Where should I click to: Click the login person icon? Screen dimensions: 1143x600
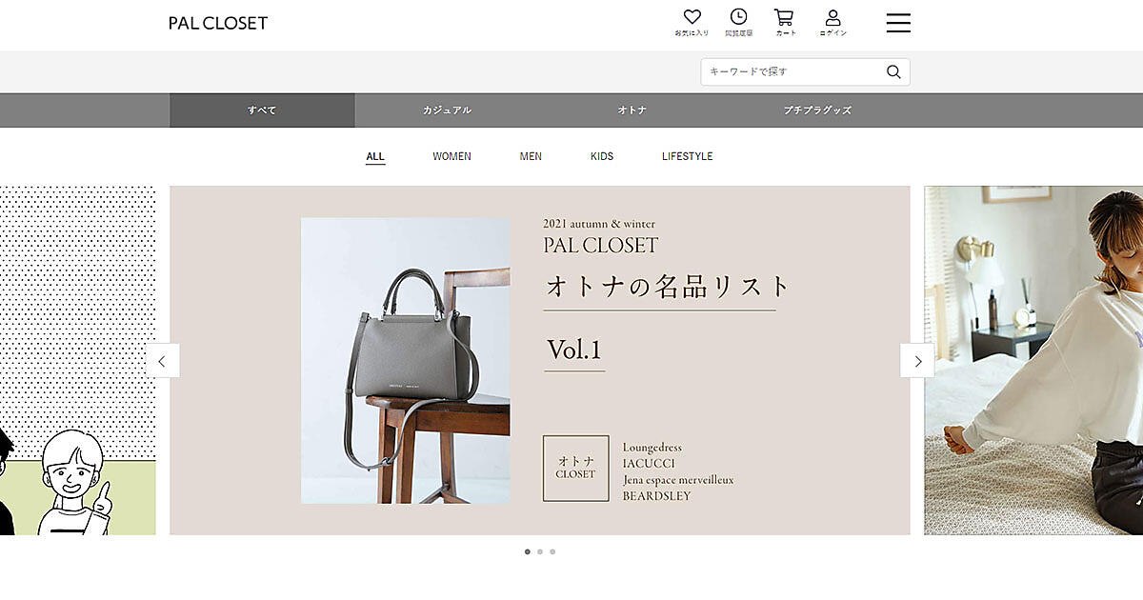[x=832, y=17]
